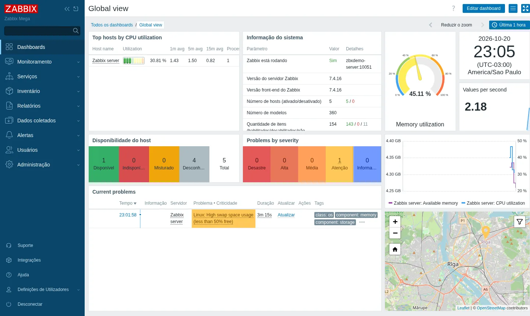Click the 23:01:58 problem timestamp
530x316 pixels.
[x=128, y=215]
